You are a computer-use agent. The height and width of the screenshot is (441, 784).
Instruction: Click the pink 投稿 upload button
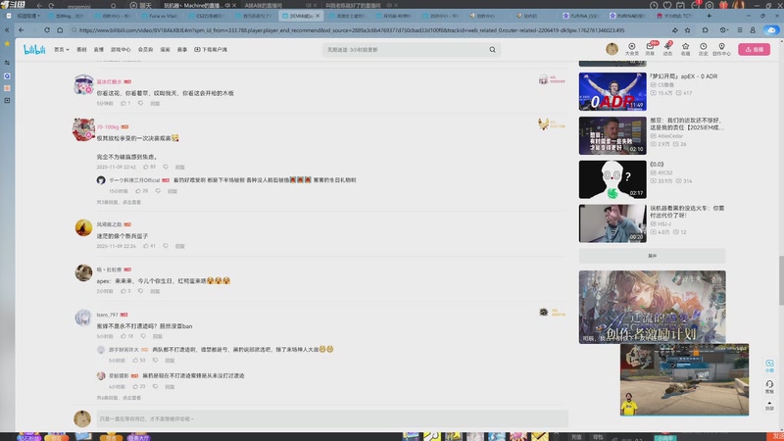click(754, 50)
